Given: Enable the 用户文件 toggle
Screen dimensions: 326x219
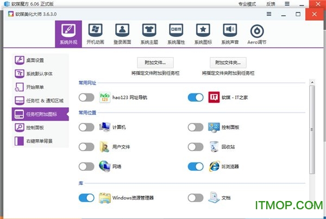Looking at the screenshot, I should (x=86, y=147).
